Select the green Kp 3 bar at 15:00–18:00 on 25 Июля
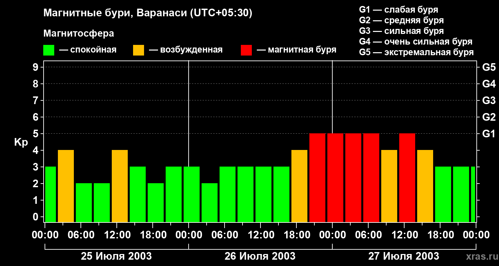The image size is (499, 266). tap(138, 195)
